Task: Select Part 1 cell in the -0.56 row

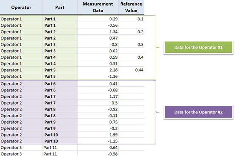Action: pyautogui.click(x=60, y=26)
